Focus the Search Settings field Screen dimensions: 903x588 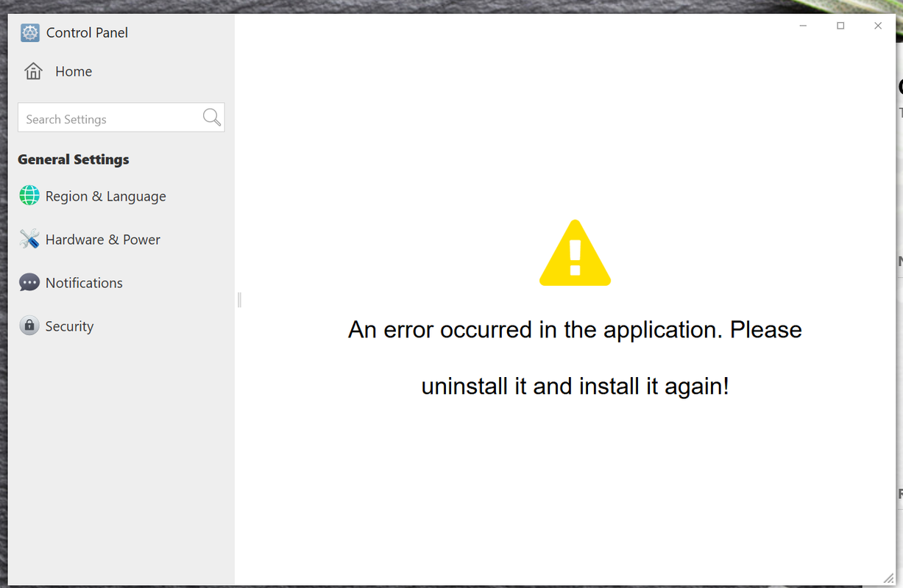point(121,118)
